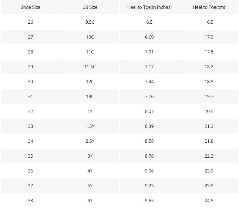This screenshot has height=208, width=239.
Task: Click the 24.5 cm value
Action: tap(209, 201)
